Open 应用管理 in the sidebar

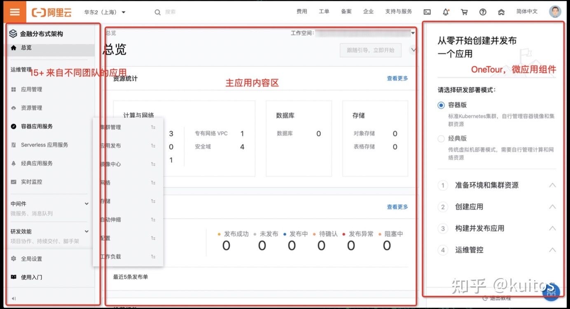coord(31,89)
